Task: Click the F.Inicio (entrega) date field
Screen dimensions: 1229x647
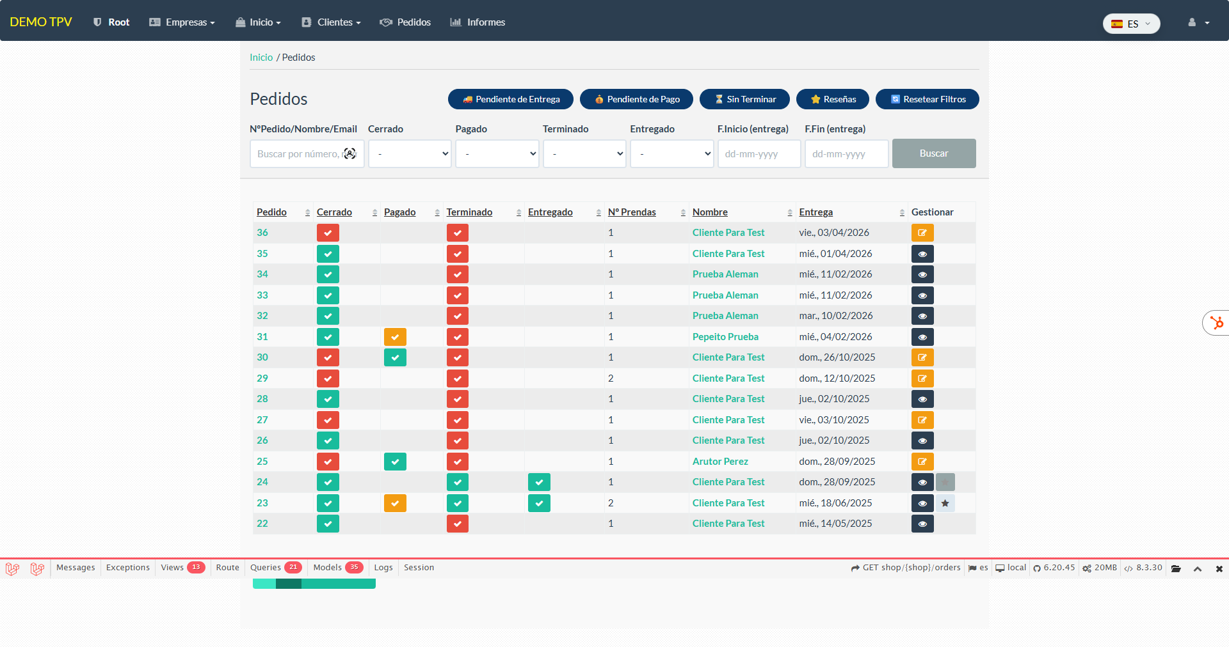Action: (x=759, y=154)
